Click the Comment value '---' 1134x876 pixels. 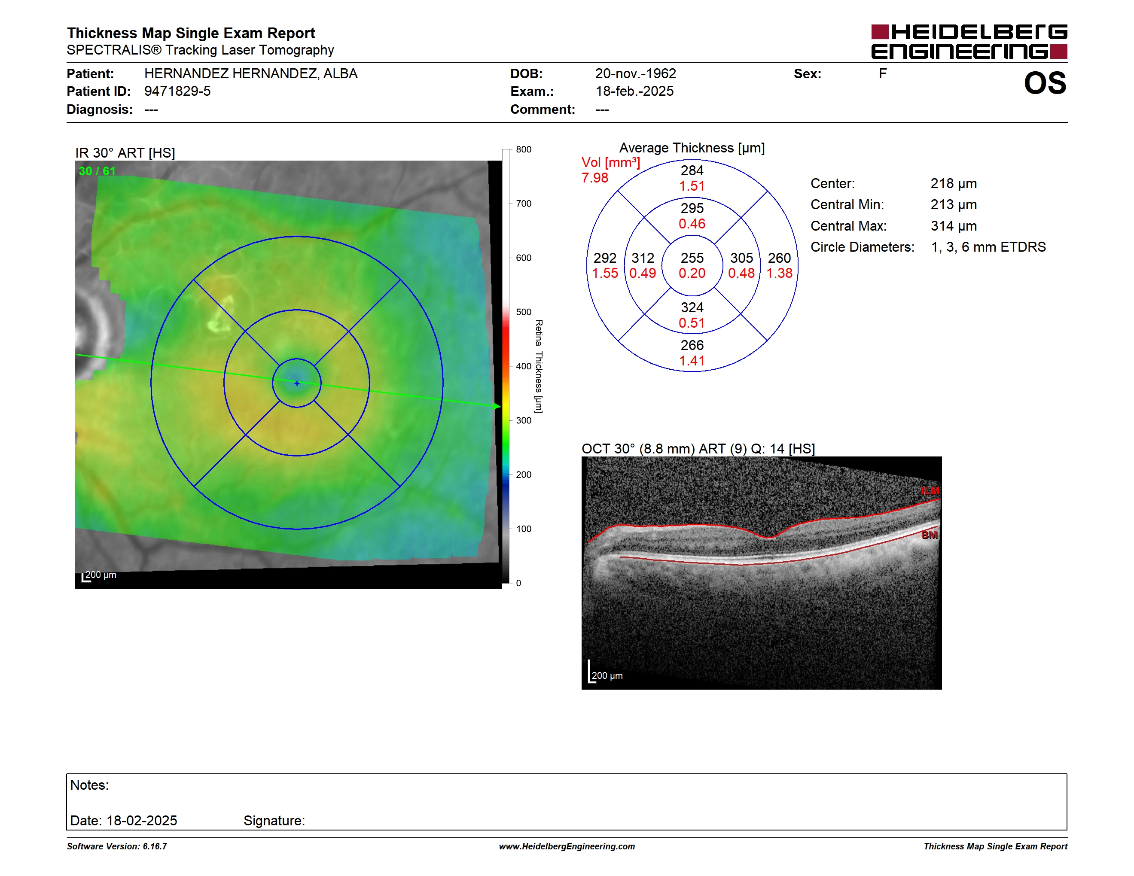click(x=602, y=109)
